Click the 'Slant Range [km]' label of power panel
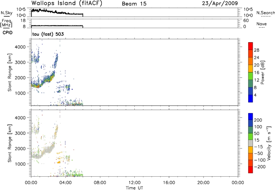The image size is (275, 190). click(10, 72)
